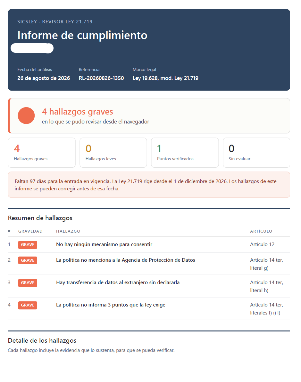Click 'Artículo 14 ter, literal g)' cell
The height and width of the screenshot is (382, 301).
coord(267,264)
